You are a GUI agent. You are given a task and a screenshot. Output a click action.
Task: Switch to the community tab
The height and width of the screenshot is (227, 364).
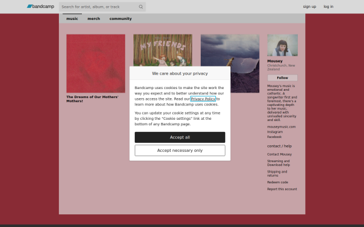121,19
